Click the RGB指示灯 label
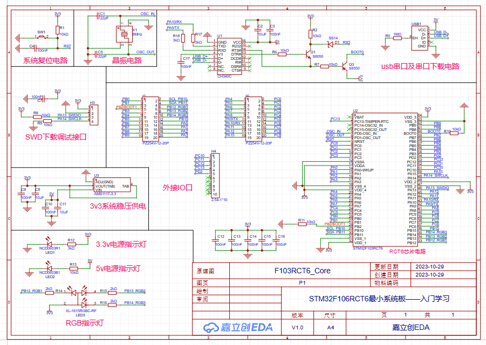 pyautogui.click(x=85, y=323)
